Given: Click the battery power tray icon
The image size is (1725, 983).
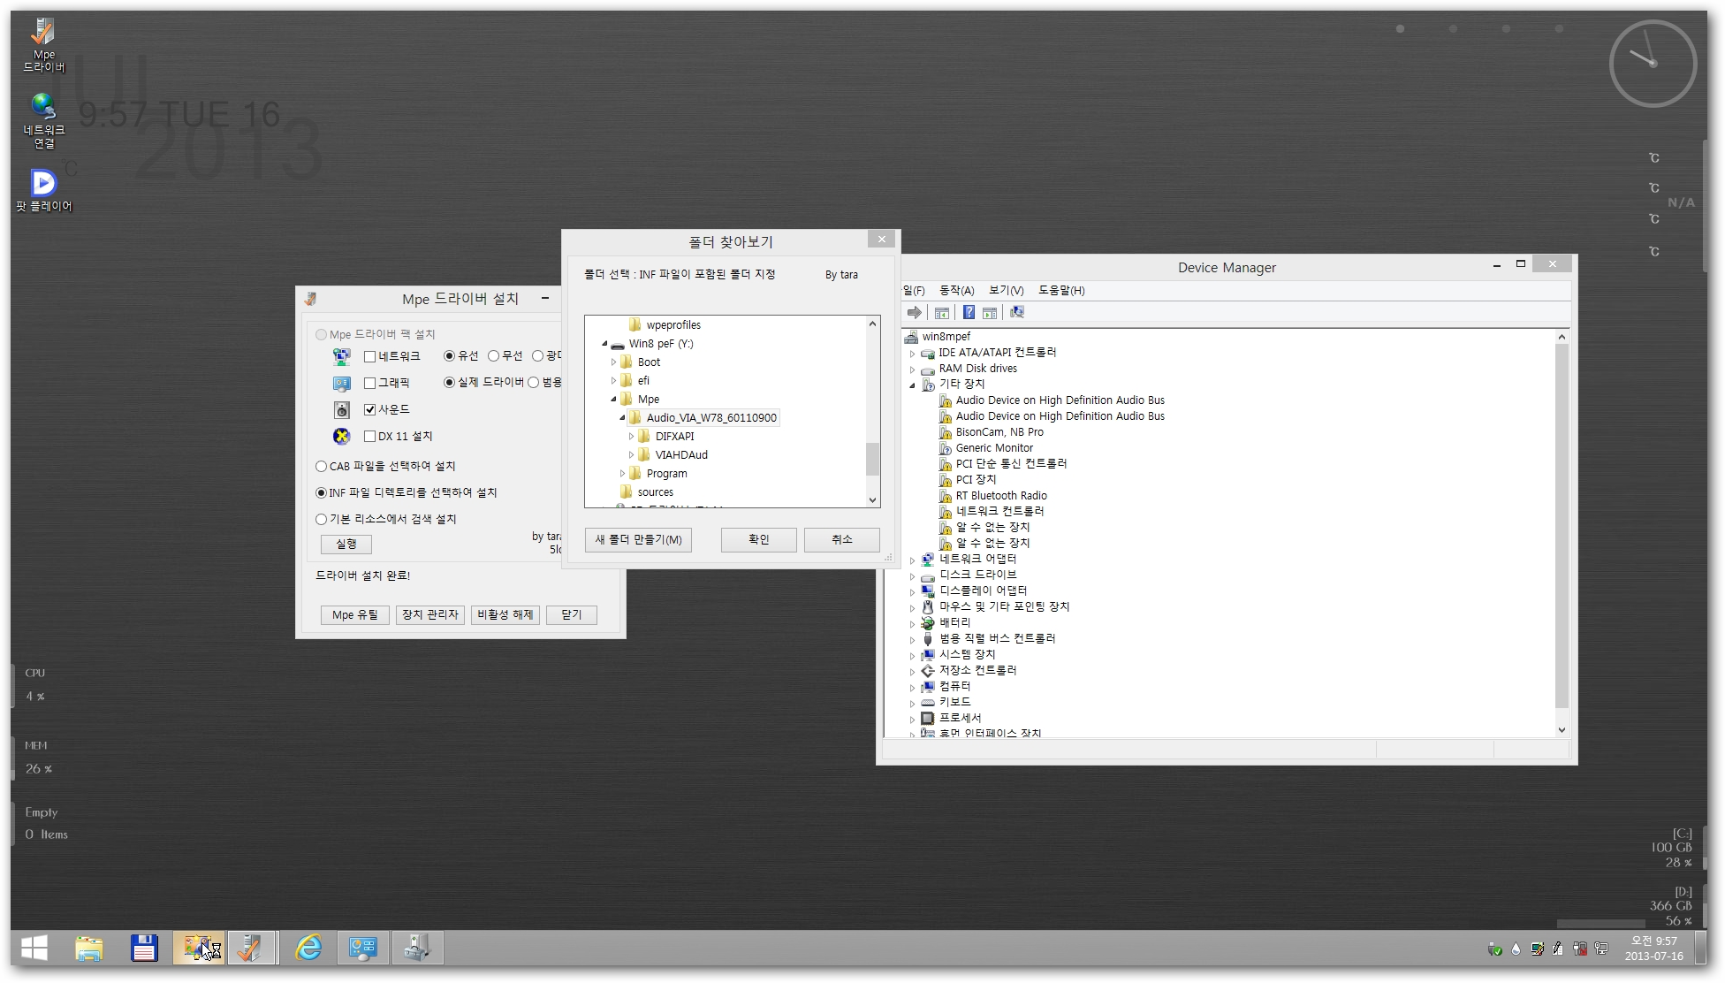Looking at the screenshot, I should [x=1580, y=949].
